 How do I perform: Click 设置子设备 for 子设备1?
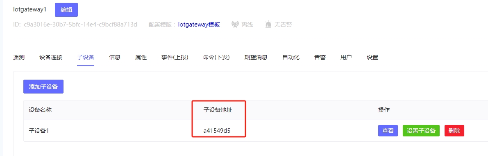421,131
